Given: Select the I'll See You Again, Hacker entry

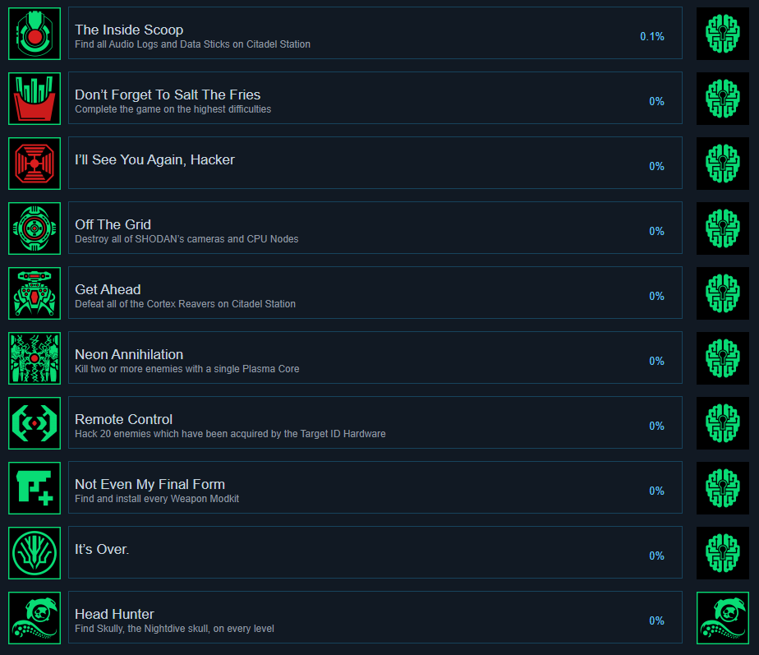Looking at the screenshot, I should pos(375,163).
